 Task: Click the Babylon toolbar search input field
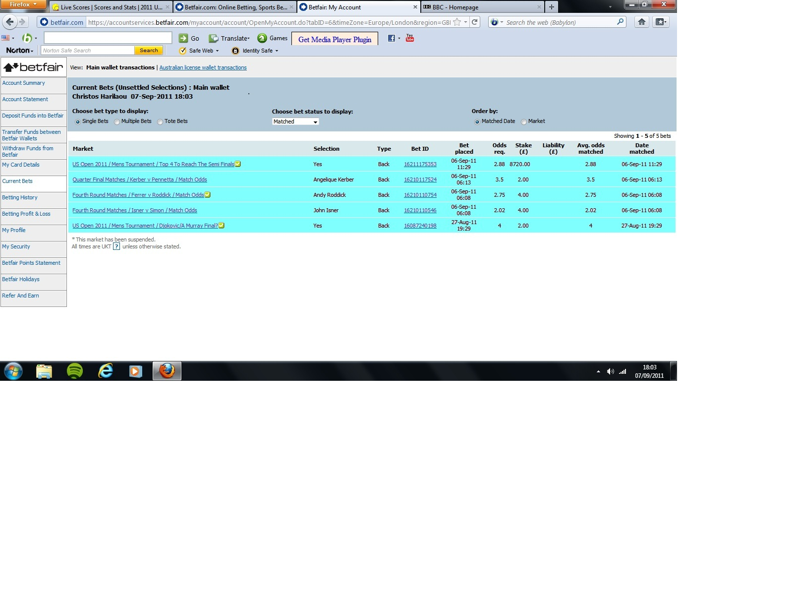pyautogui.click(x=108, y=38)
